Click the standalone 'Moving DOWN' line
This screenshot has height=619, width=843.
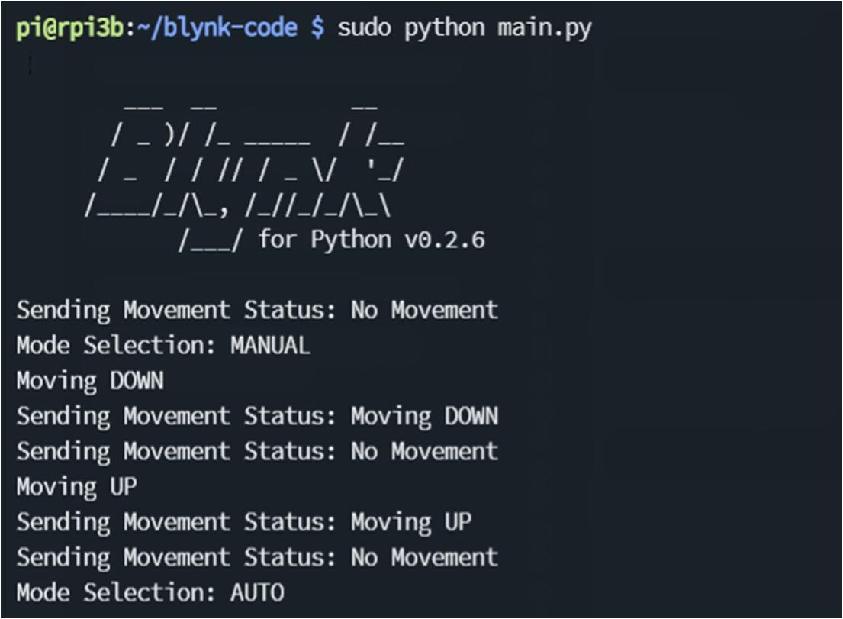(90, 382)
